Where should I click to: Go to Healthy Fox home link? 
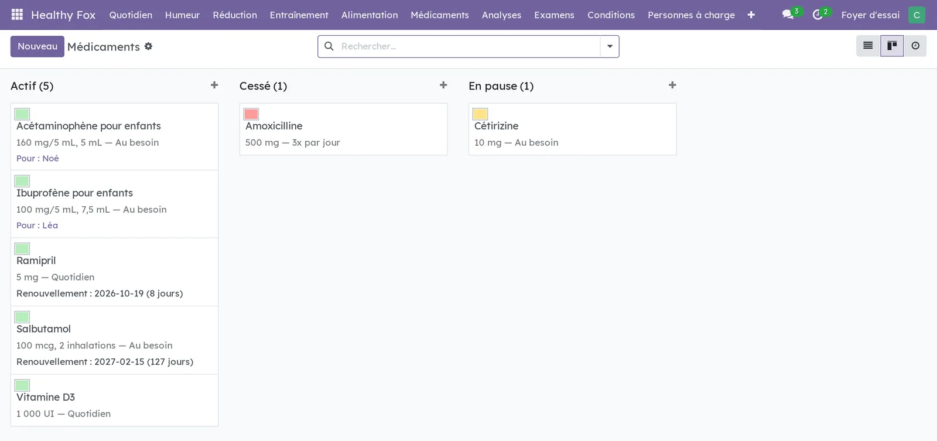[x=63, y=15]
